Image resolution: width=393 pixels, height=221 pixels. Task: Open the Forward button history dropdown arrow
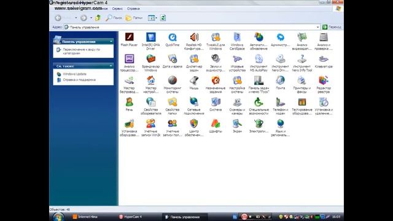91,18
